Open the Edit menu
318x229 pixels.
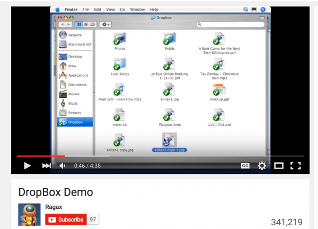click(98, 10)
